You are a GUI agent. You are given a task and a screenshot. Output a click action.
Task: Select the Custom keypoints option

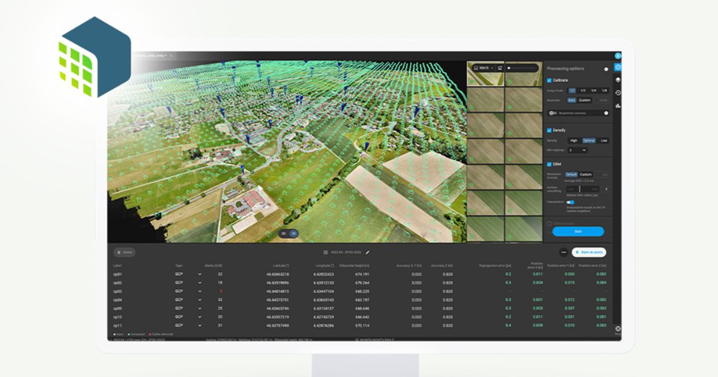(583, 100)
